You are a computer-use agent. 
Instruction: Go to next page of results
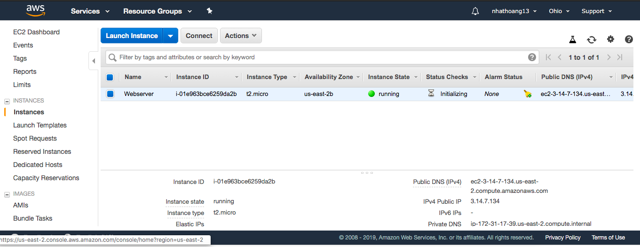click(x=608, y=57)
